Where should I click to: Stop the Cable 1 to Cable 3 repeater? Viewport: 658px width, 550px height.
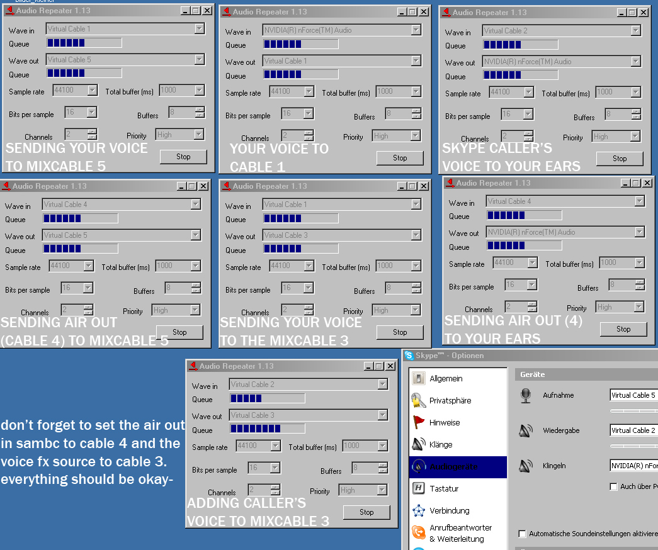click(x=400, y=332)
